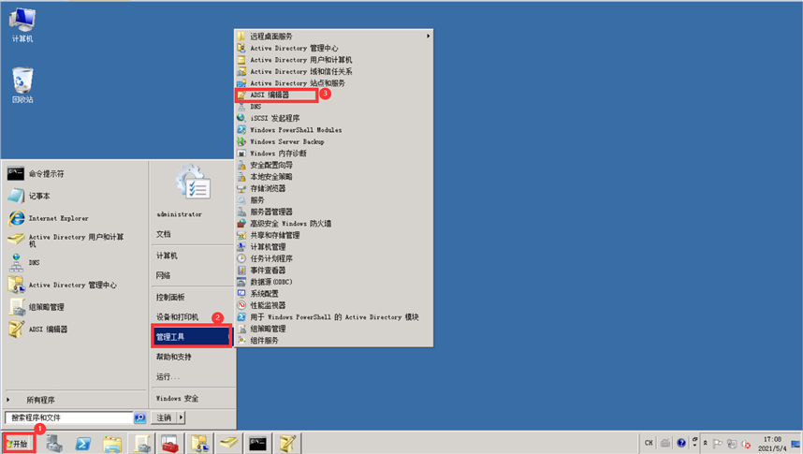Viewport: 803px width, 454px height.
Task: Click the 搜索程序和文件 search box
Action: coord(69,417)
